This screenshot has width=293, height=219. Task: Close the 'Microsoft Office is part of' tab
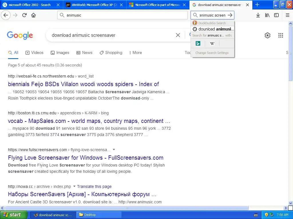point(184,5)
